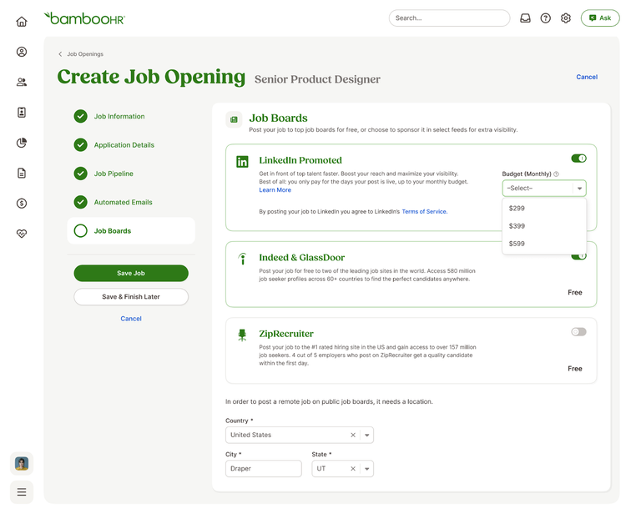Click the Free label under ZipRecruiter
The image size is (626, 514).
[x=575, y=369]
